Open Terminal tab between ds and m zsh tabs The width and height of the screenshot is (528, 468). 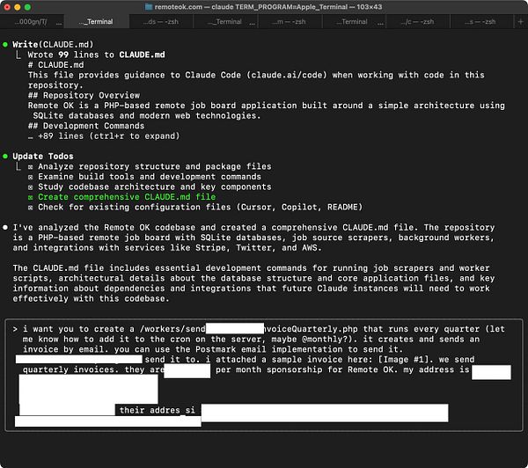[224, 22]
